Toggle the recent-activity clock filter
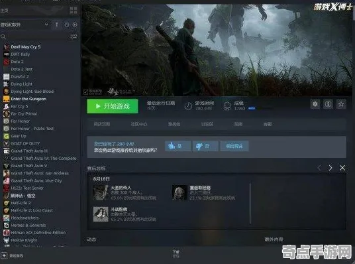The image size is (355, 264). click(x=67, y=25)
